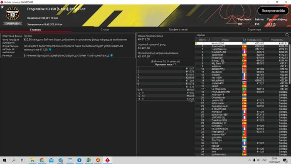Screen dimensions: 291x164
Task: Open Windows taskbar search
Action: point(14,160)
